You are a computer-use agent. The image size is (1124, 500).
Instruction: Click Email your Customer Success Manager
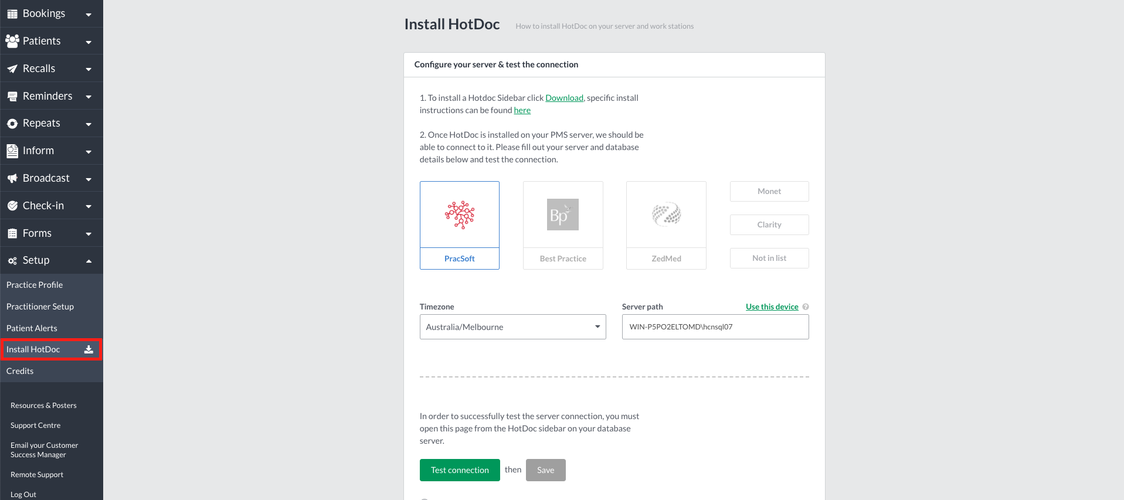(45, 450)
